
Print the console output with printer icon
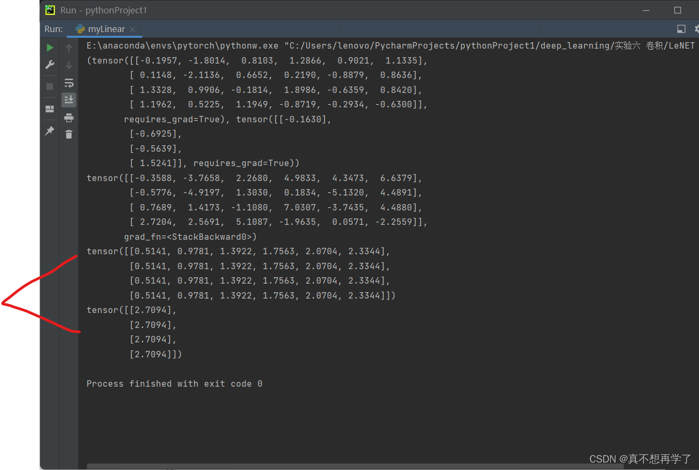point(69,117)
